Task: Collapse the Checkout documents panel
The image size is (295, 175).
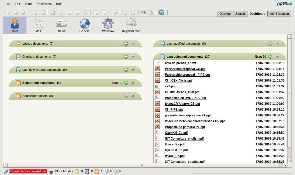Action: click(132, 57)
